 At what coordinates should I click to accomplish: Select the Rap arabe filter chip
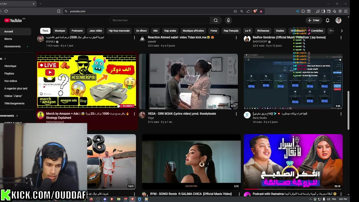point(170,31)
